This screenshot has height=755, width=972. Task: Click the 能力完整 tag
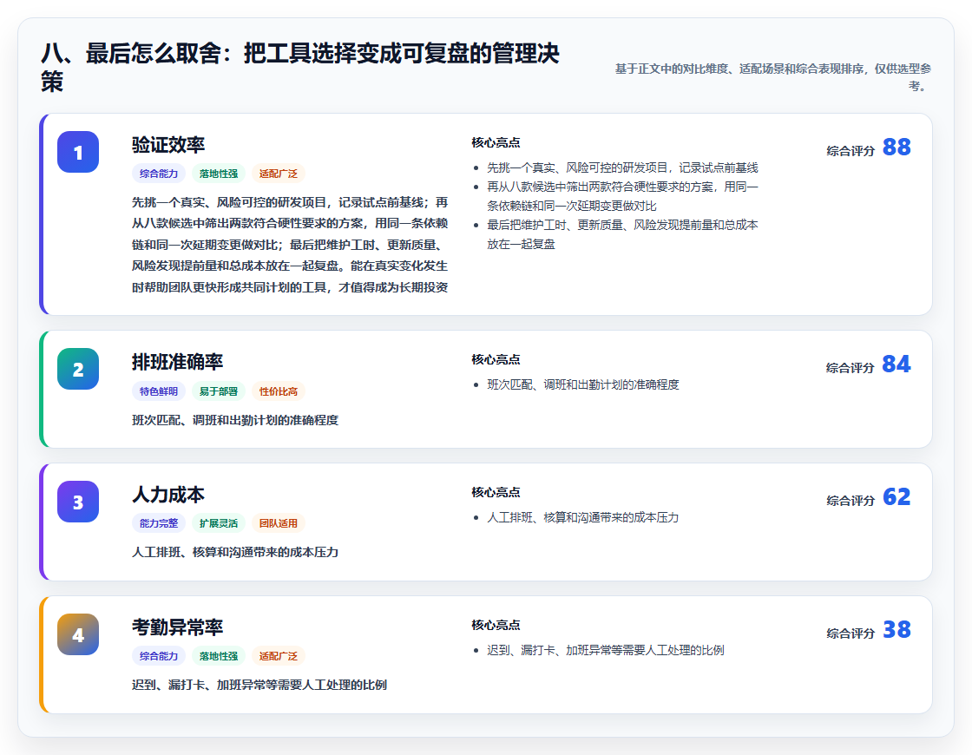tap(159, 523)
